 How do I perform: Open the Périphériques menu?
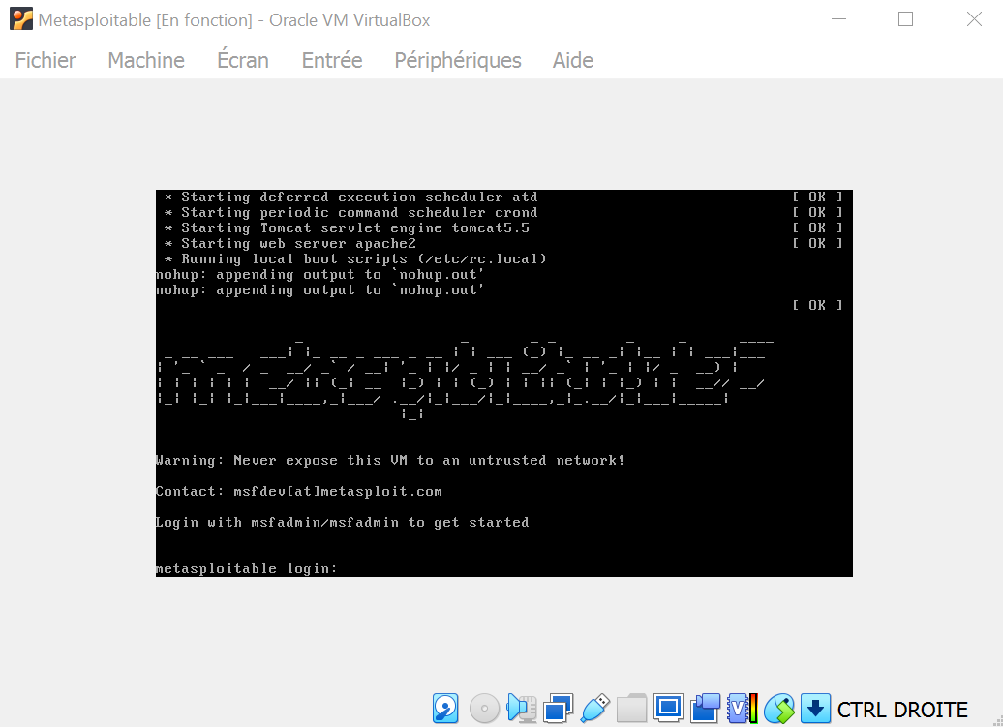[458, 60]
